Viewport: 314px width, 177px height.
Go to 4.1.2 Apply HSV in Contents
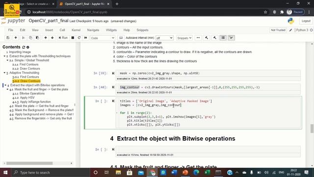point(23,97)
